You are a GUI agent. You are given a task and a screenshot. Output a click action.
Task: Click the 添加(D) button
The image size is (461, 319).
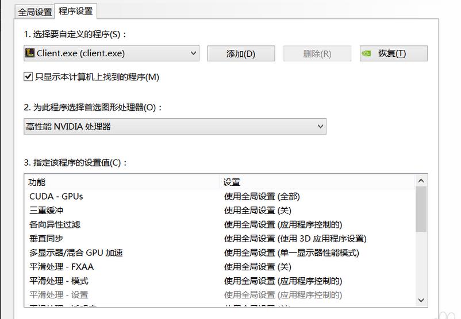point(240,54)
